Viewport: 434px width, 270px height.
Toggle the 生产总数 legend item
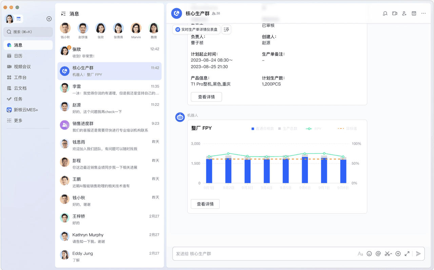click(288, 129)
